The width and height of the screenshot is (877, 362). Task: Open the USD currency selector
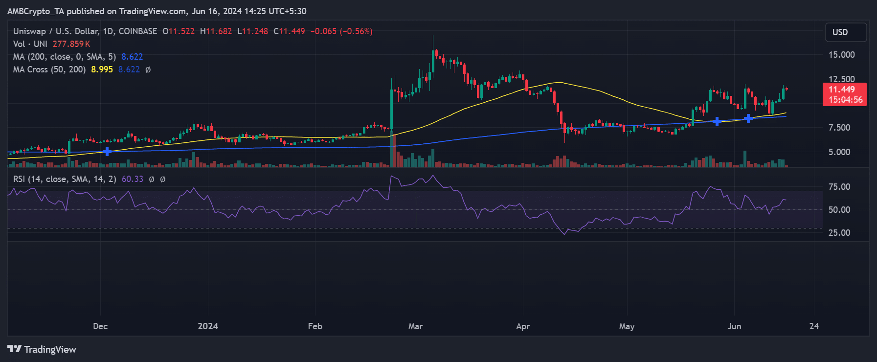pos(846,32)
